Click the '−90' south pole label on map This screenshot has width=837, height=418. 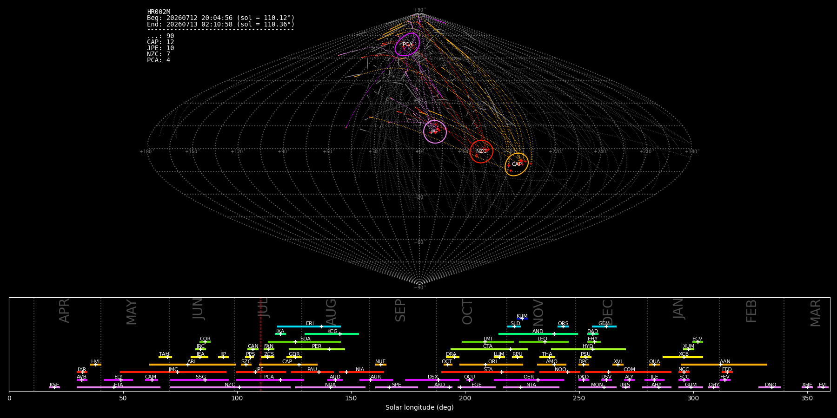419,288
